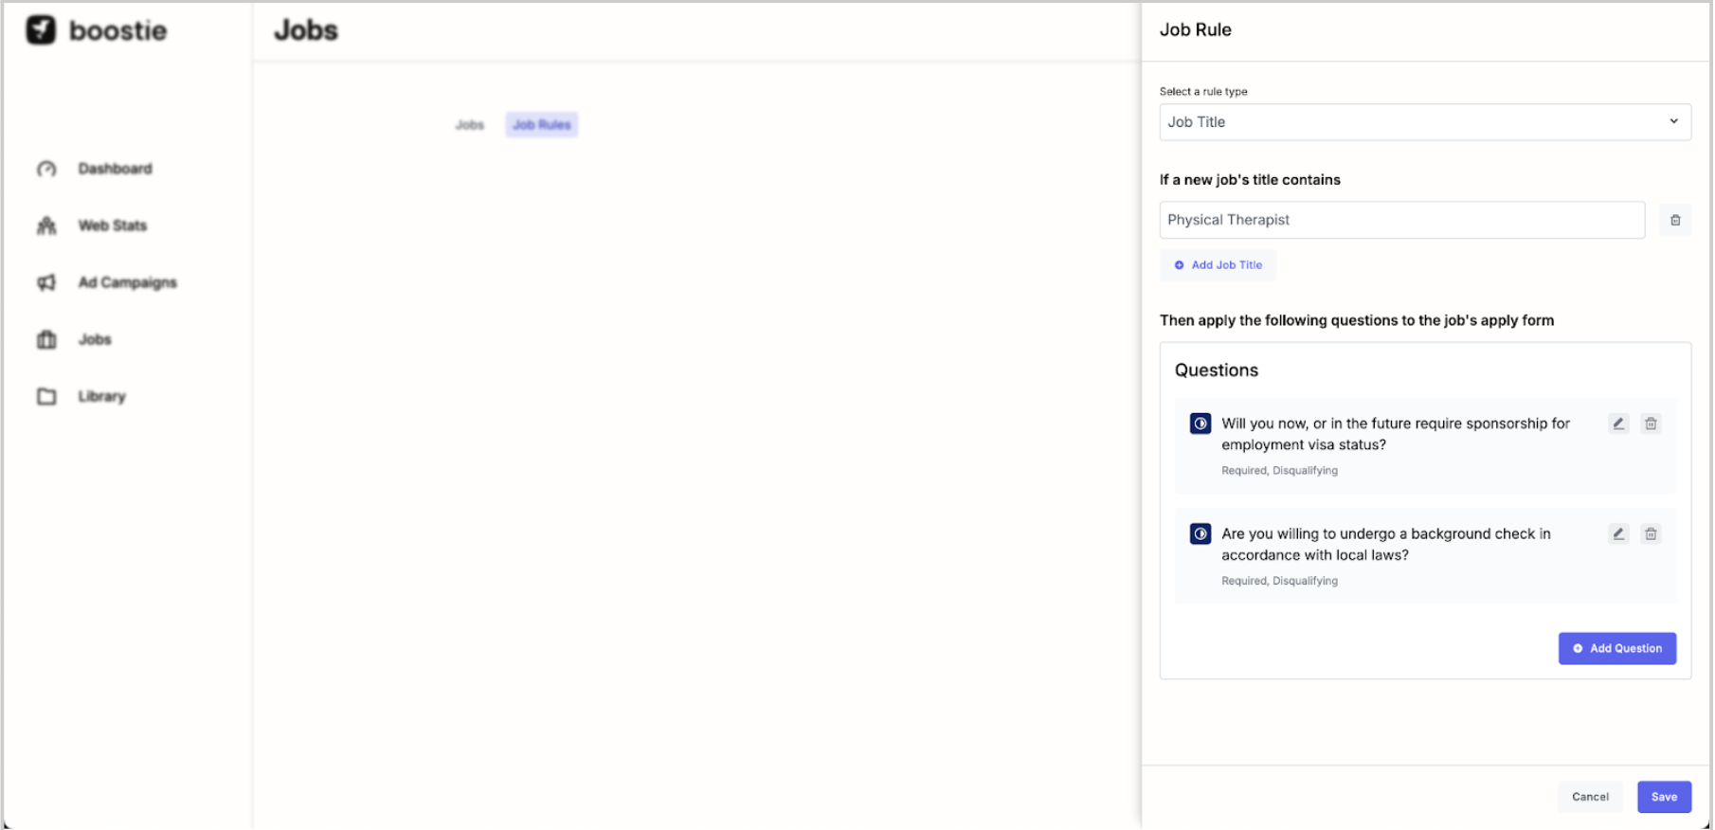Click the dropdown chevron beside Job Title
Image resolution: width=1715 pixels, height=830 pixels.
(x=1673, y=121)
